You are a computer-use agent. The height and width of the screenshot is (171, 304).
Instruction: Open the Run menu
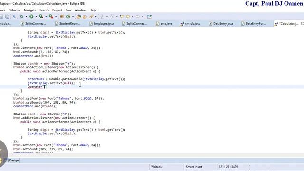pyautogui.click(x=68, y=10)
